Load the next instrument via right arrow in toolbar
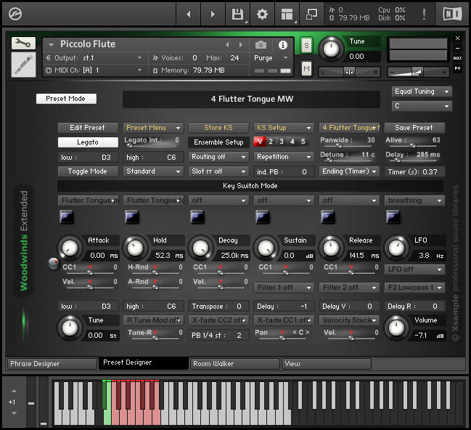Screen dimensions: 471x430 (x=213, y=14)
